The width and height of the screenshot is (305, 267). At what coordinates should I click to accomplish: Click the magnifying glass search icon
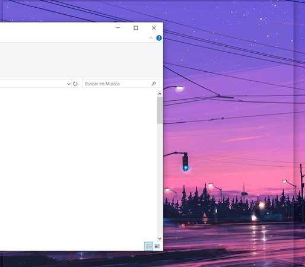coord(154,84)
